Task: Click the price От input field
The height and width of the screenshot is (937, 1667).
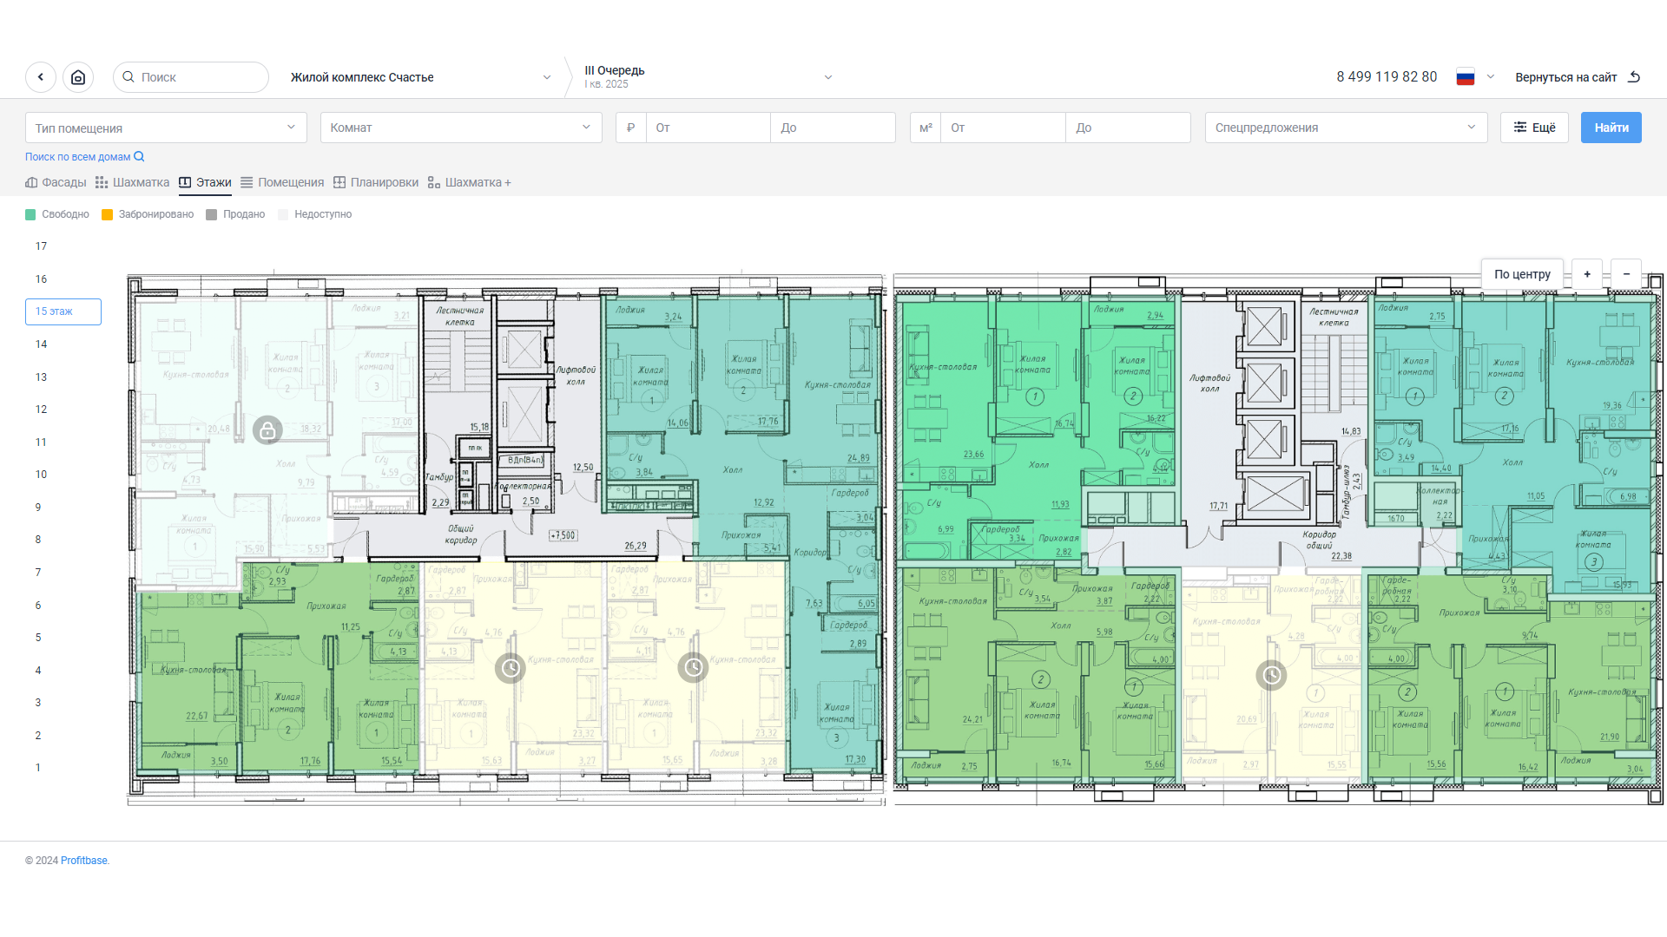Action: pos(708,128)
